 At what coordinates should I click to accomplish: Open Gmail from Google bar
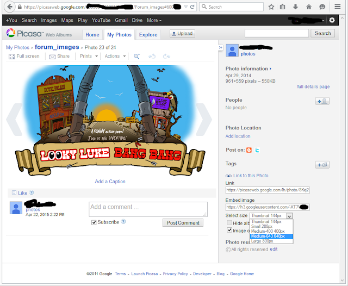click(x=121, y=21)
